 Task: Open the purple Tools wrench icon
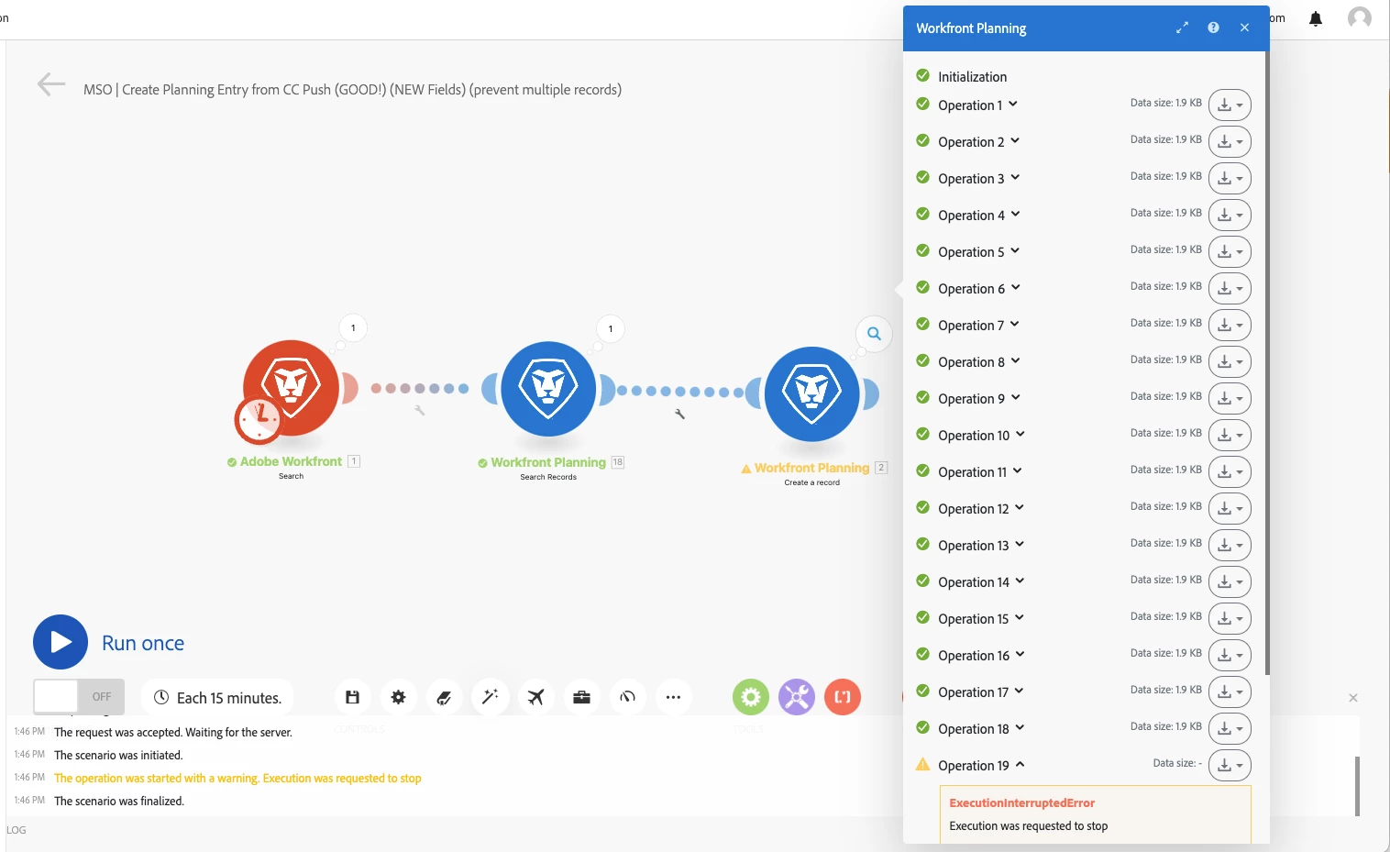point(797,697)
